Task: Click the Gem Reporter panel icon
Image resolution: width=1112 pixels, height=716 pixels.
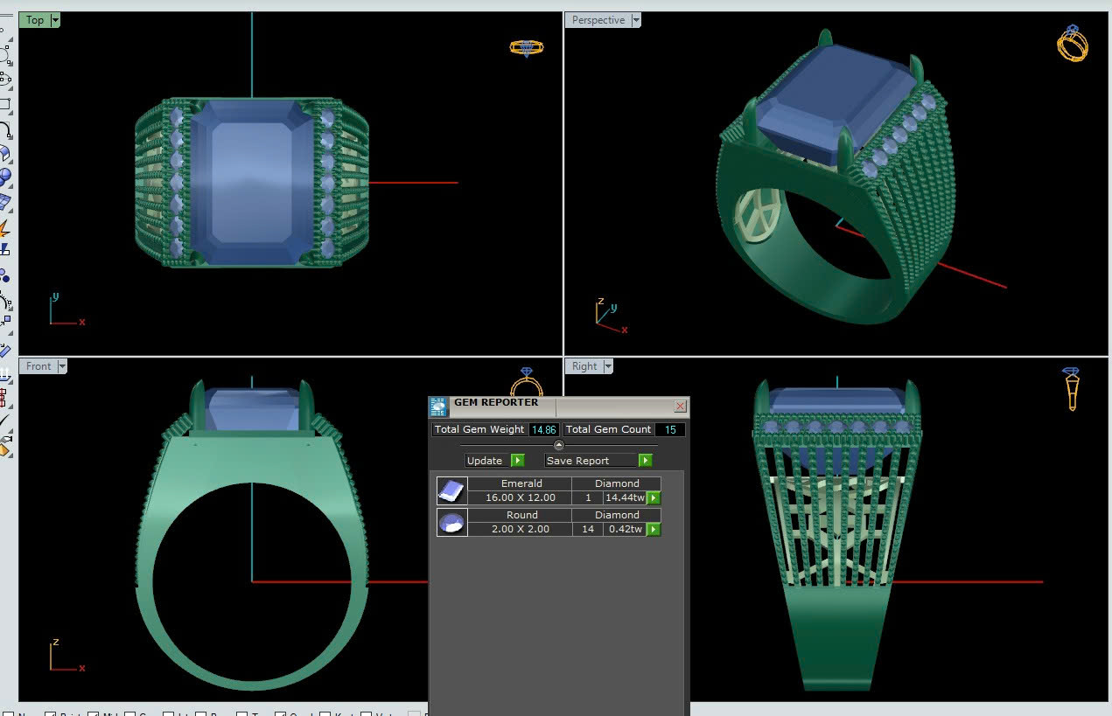Action: coord(439,407)
